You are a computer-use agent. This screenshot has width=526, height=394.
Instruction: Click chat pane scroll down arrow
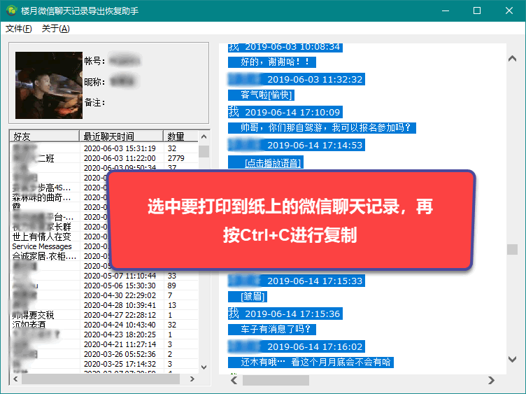[x=512, y=359]
